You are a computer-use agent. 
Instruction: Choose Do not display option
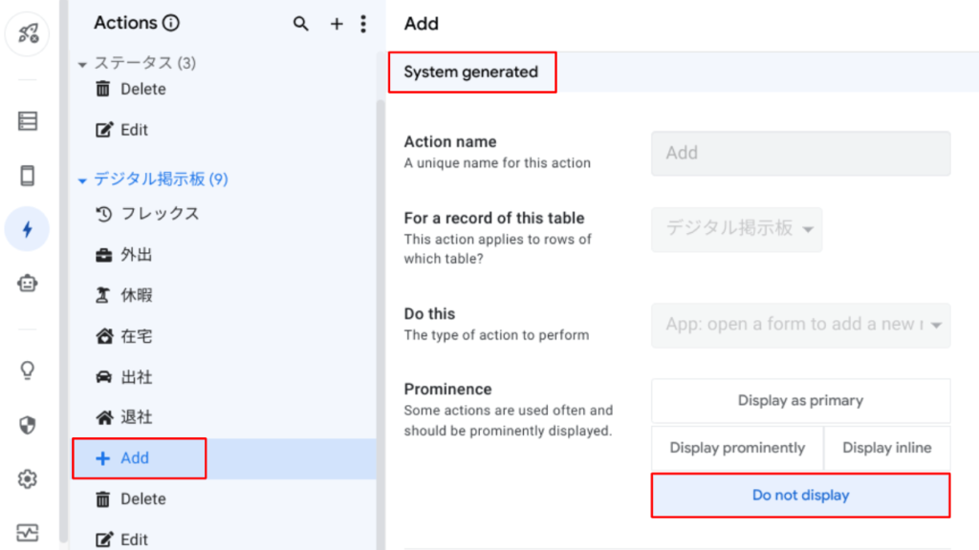(800, 496)
